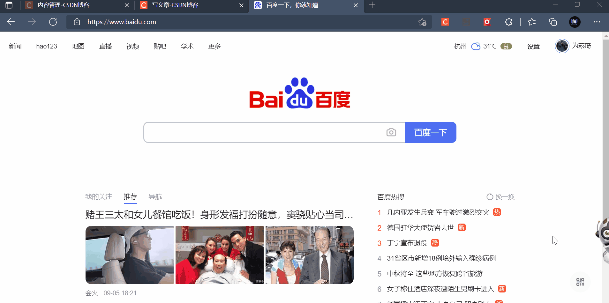Screen dimensions: 609x303
Task: Open the thumbnail of couple on street
Action: pyautogui.click(x=310, y=255)
